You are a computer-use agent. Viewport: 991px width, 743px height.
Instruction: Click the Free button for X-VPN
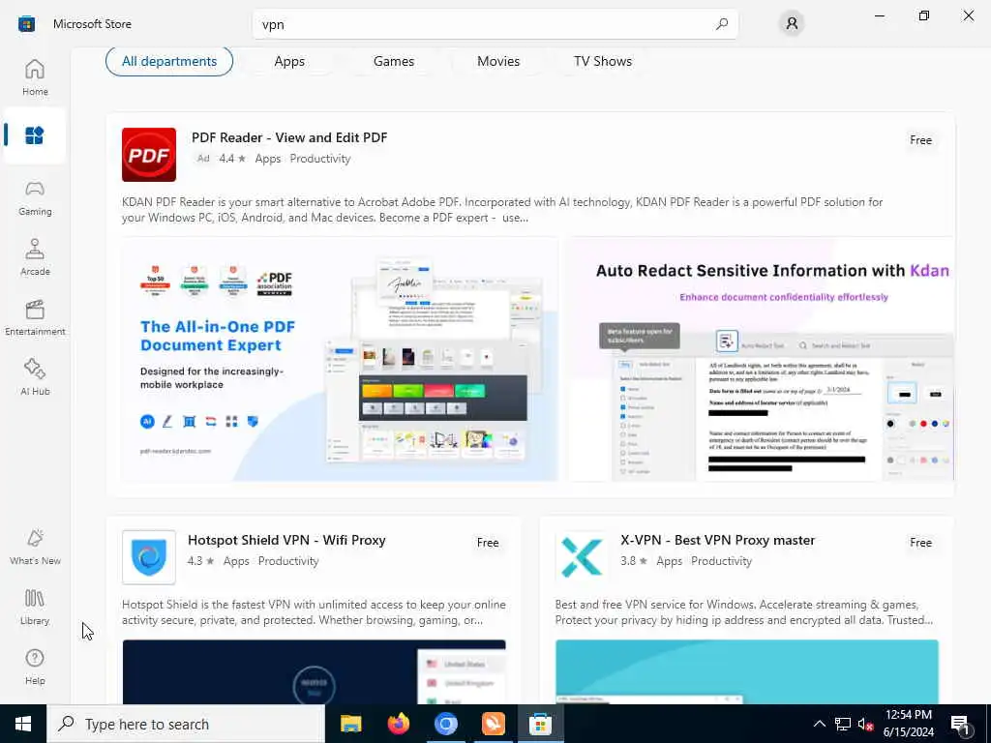tap(921, 543)
